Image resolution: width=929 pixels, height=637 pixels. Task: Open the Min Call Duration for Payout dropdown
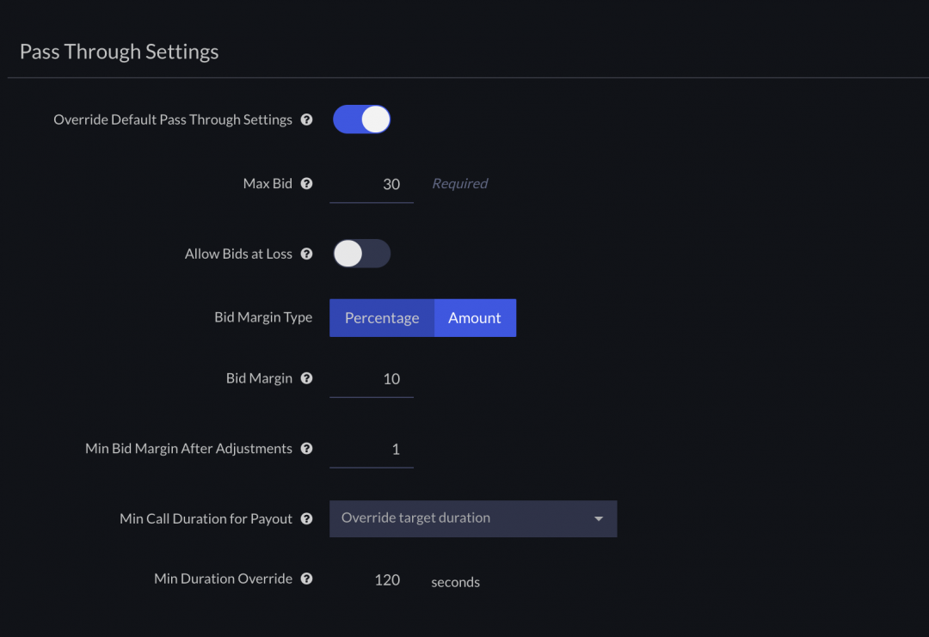473,518
